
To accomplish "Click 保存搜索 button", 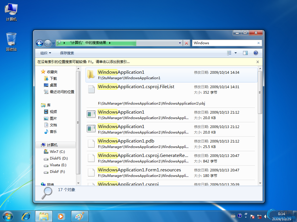I will (x=67, y=53).
